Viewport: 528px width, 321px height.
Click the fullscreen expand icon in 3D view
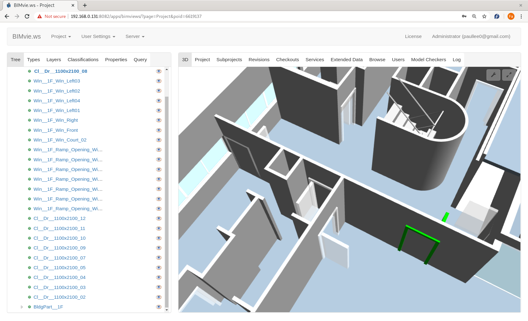click(x=509, y=75)
